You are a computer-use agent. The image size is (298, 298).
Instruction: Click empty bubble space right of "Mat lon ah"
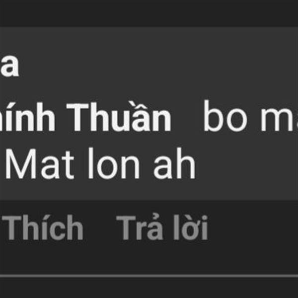point(247,163)
